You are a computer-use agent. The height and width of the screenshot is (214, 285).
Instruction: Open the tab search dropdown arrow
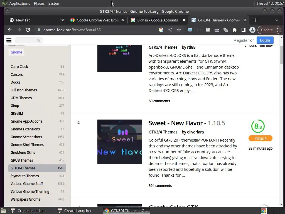point(277,20)
